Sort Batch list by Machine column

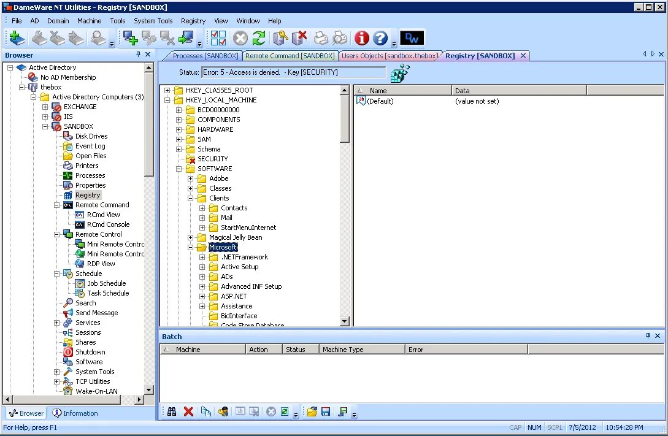pyautogui.click(x=203, y=350)
